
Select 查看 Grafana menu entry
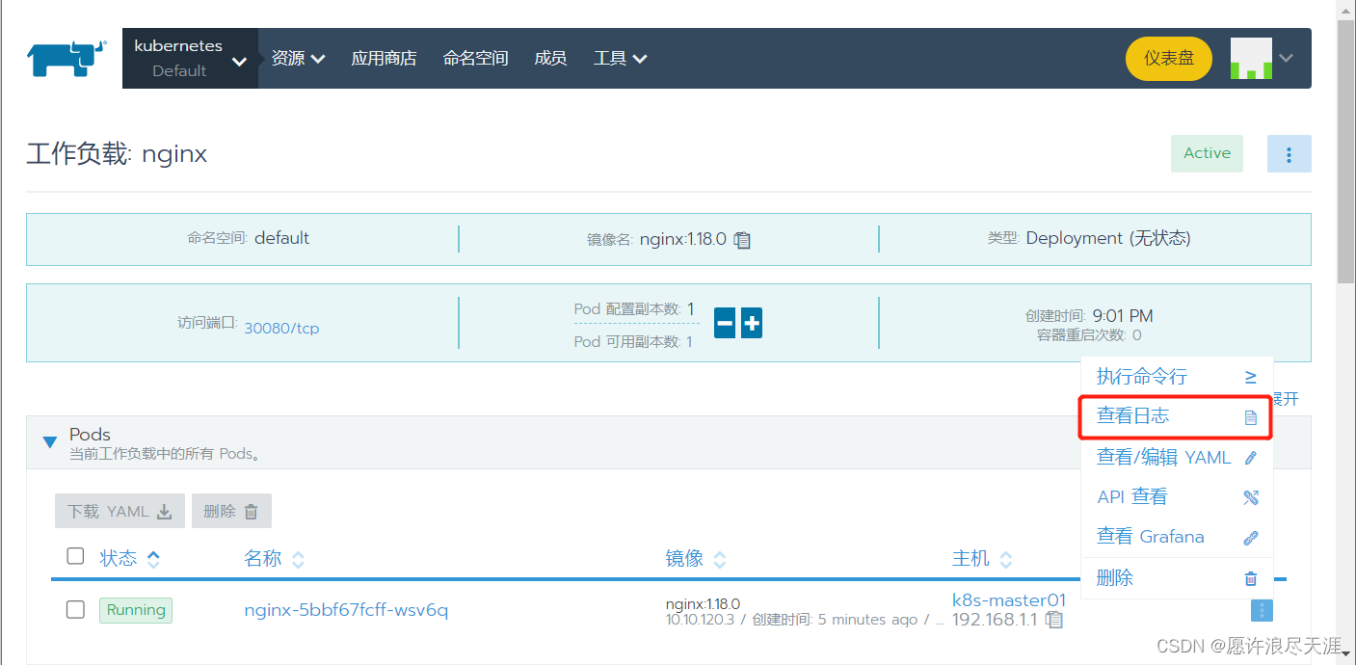click(1177, 537)
